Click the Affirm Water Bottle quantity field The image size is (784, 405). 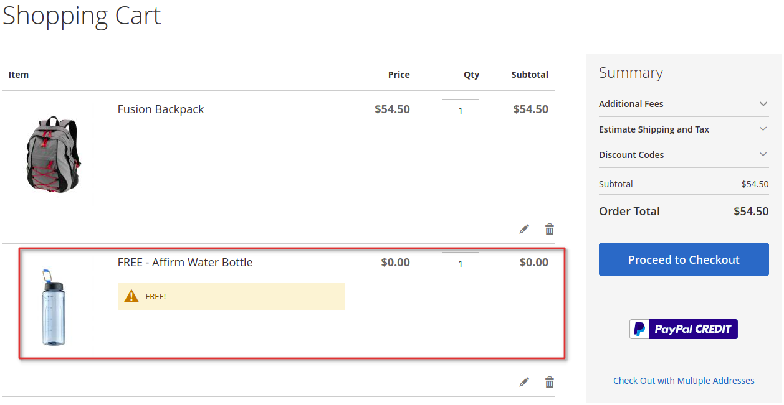[x=461, y=263]
